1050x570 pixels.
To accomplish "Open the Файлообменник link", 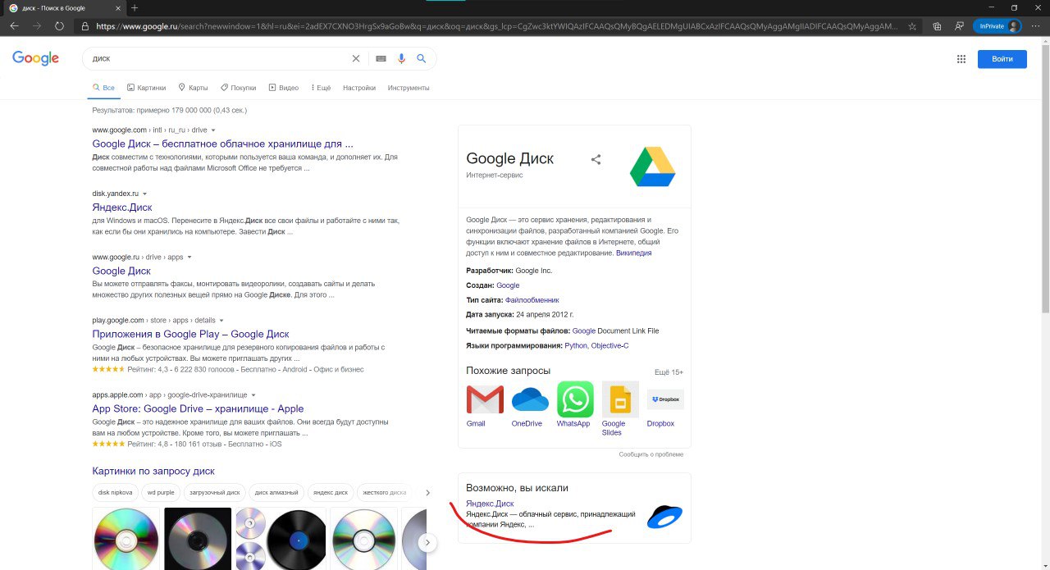I will 532,300.
